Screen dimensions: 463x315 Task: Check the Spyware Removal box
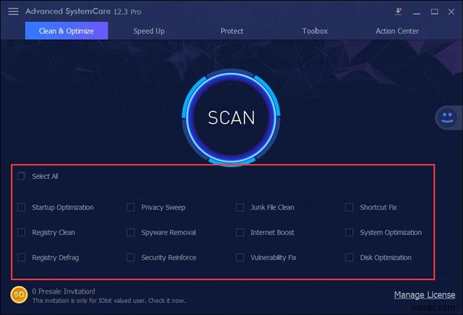[x=131, y=232]
